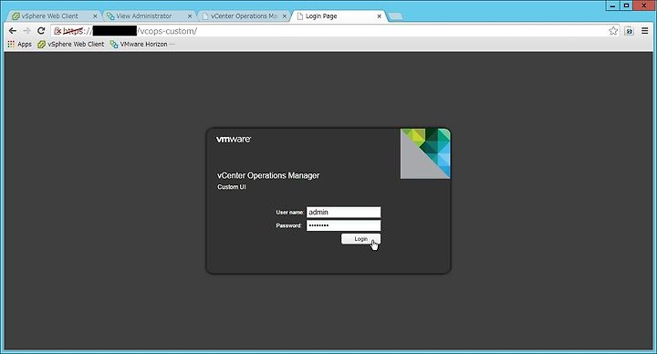
Task: Open vSphere Web Client bookmark
Action: [x=71, y=44]
